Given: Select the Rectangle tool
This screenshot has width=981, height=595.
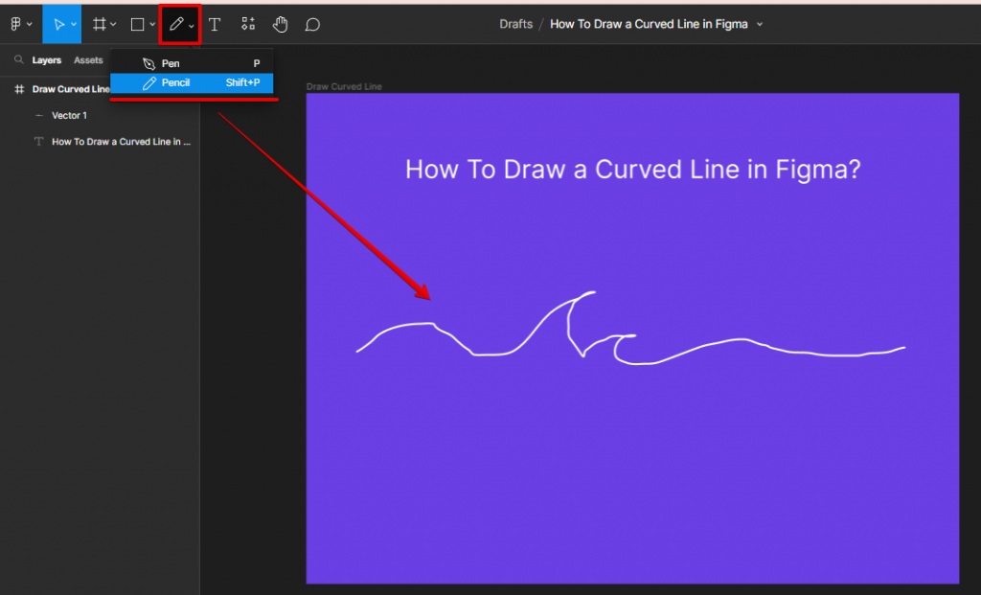Looking at the screenshot, I should [136, 23].
